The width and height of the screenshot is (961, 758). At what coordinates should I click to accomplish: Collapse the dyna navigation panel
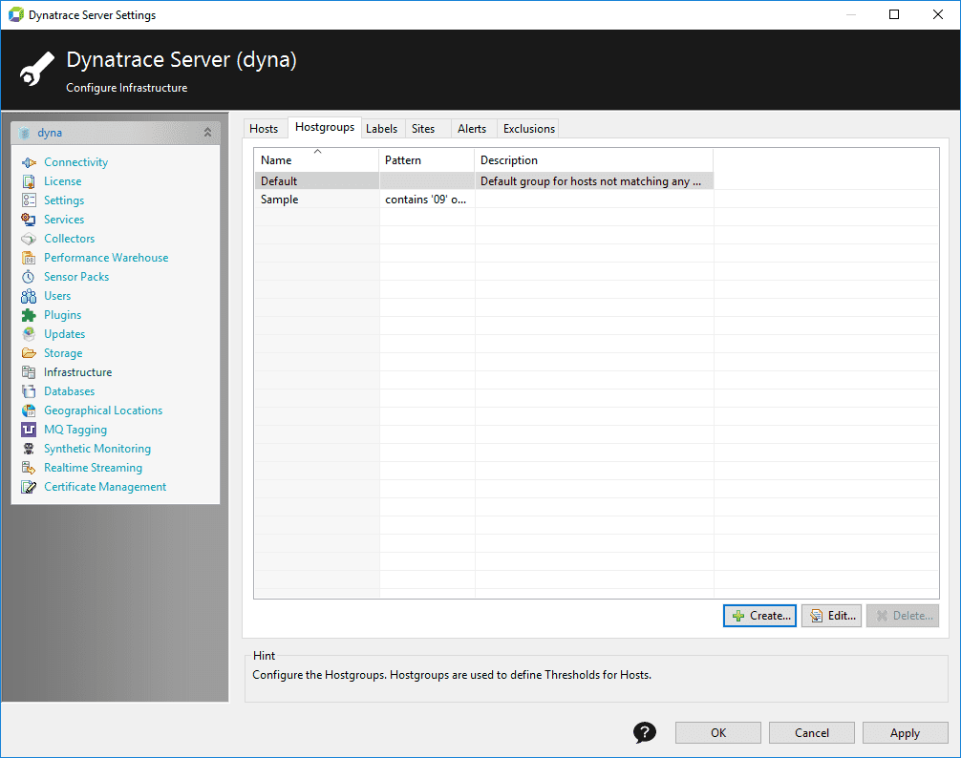207,133
